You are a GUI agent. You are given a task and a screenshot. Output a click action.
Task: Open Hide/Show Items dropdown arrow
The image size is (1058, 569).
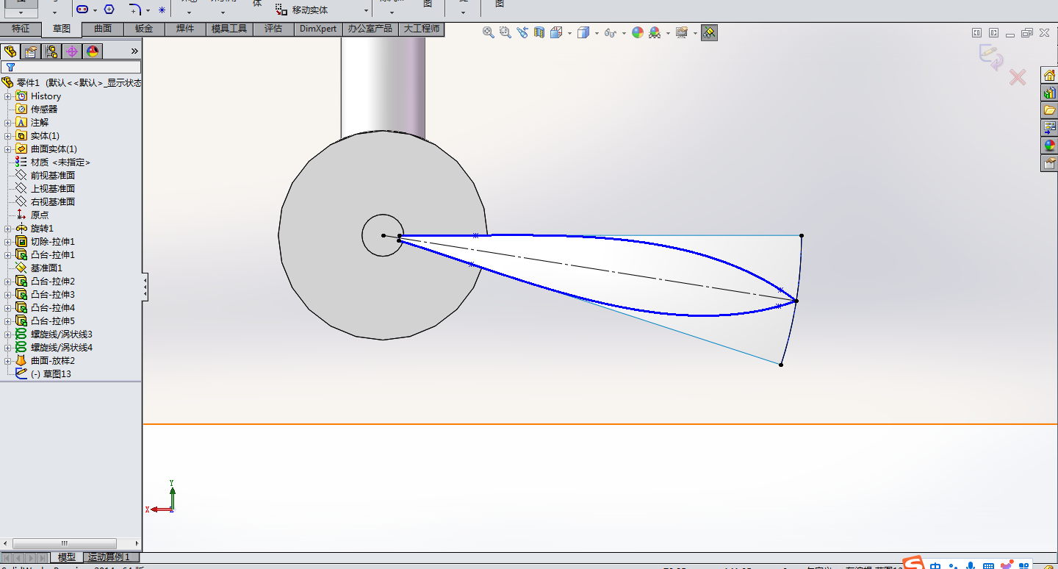tap(623, 33)
